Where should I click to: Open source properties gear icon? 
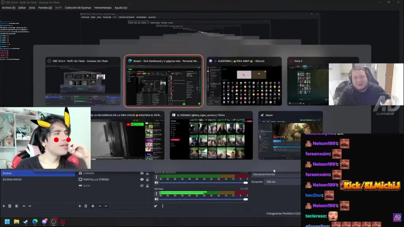(92, 206)
